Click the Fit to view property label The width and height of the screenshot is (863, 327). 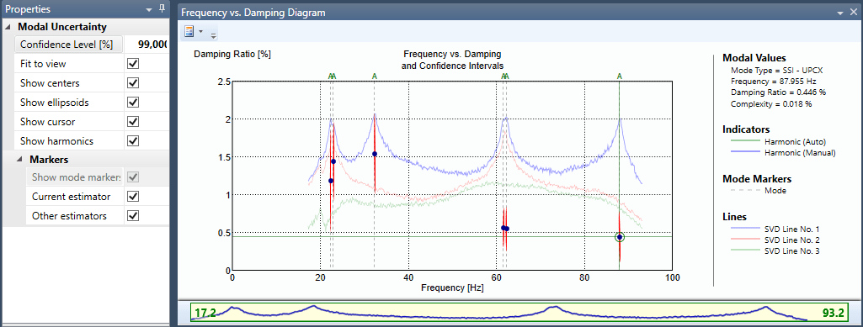(x=43, y=64)
